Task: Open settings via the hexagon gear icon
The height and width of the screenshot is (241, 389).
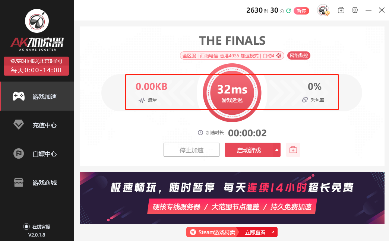Action: [x=355, y=10]
